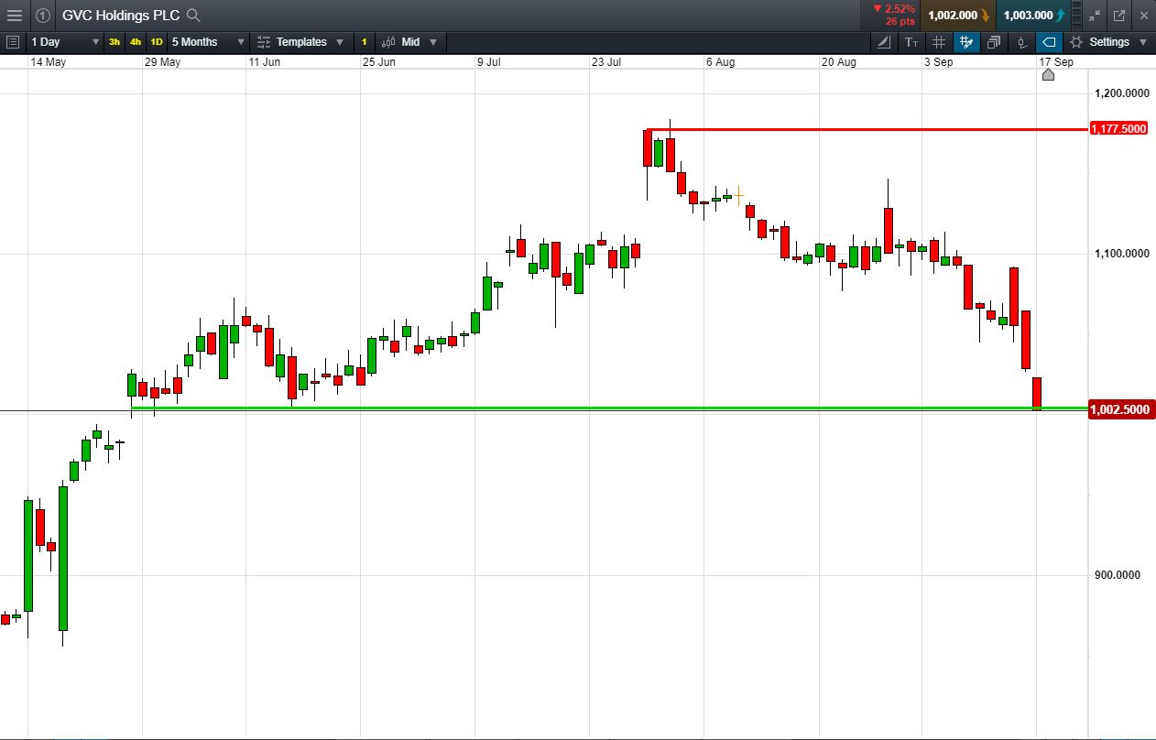Viewport: 1156px width, 740px height.
Task: Click the 29 May date label
Action: click(162, 62)
